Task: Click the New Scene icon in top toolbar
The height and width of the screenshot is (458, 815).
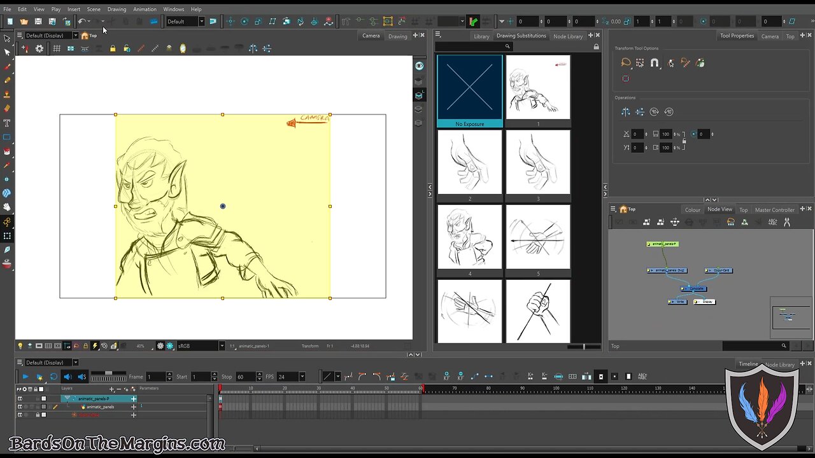Action: click(10, 22)
